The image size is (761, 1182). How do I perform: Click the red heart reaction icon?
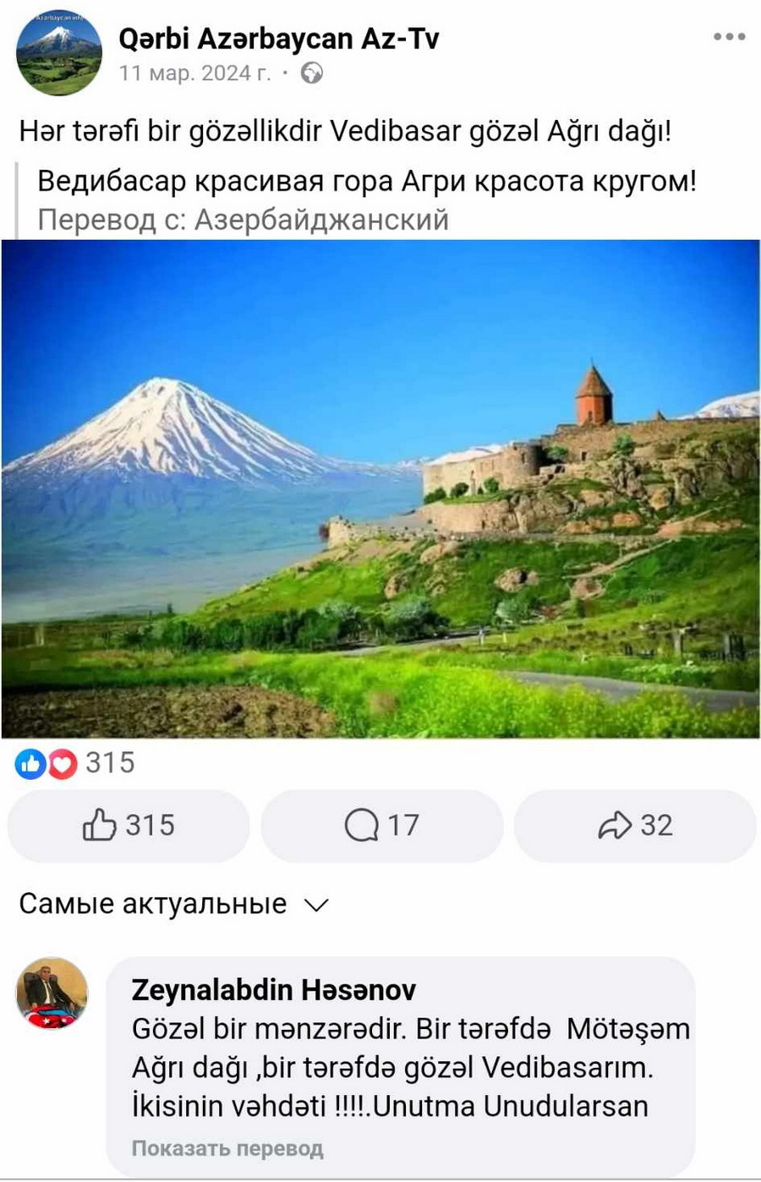tap(62, 764)
